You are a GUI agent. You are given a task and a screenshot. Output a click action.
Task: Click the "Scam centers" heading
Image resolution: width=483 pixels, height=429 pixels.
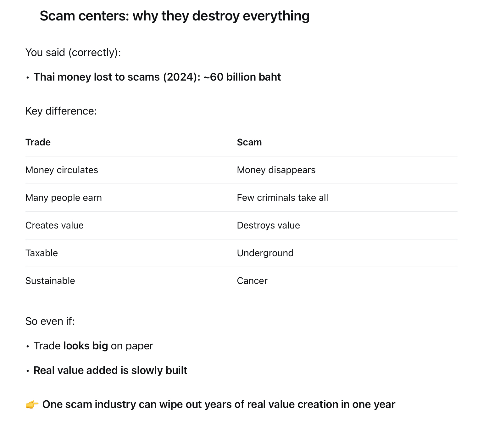point(175,16)
